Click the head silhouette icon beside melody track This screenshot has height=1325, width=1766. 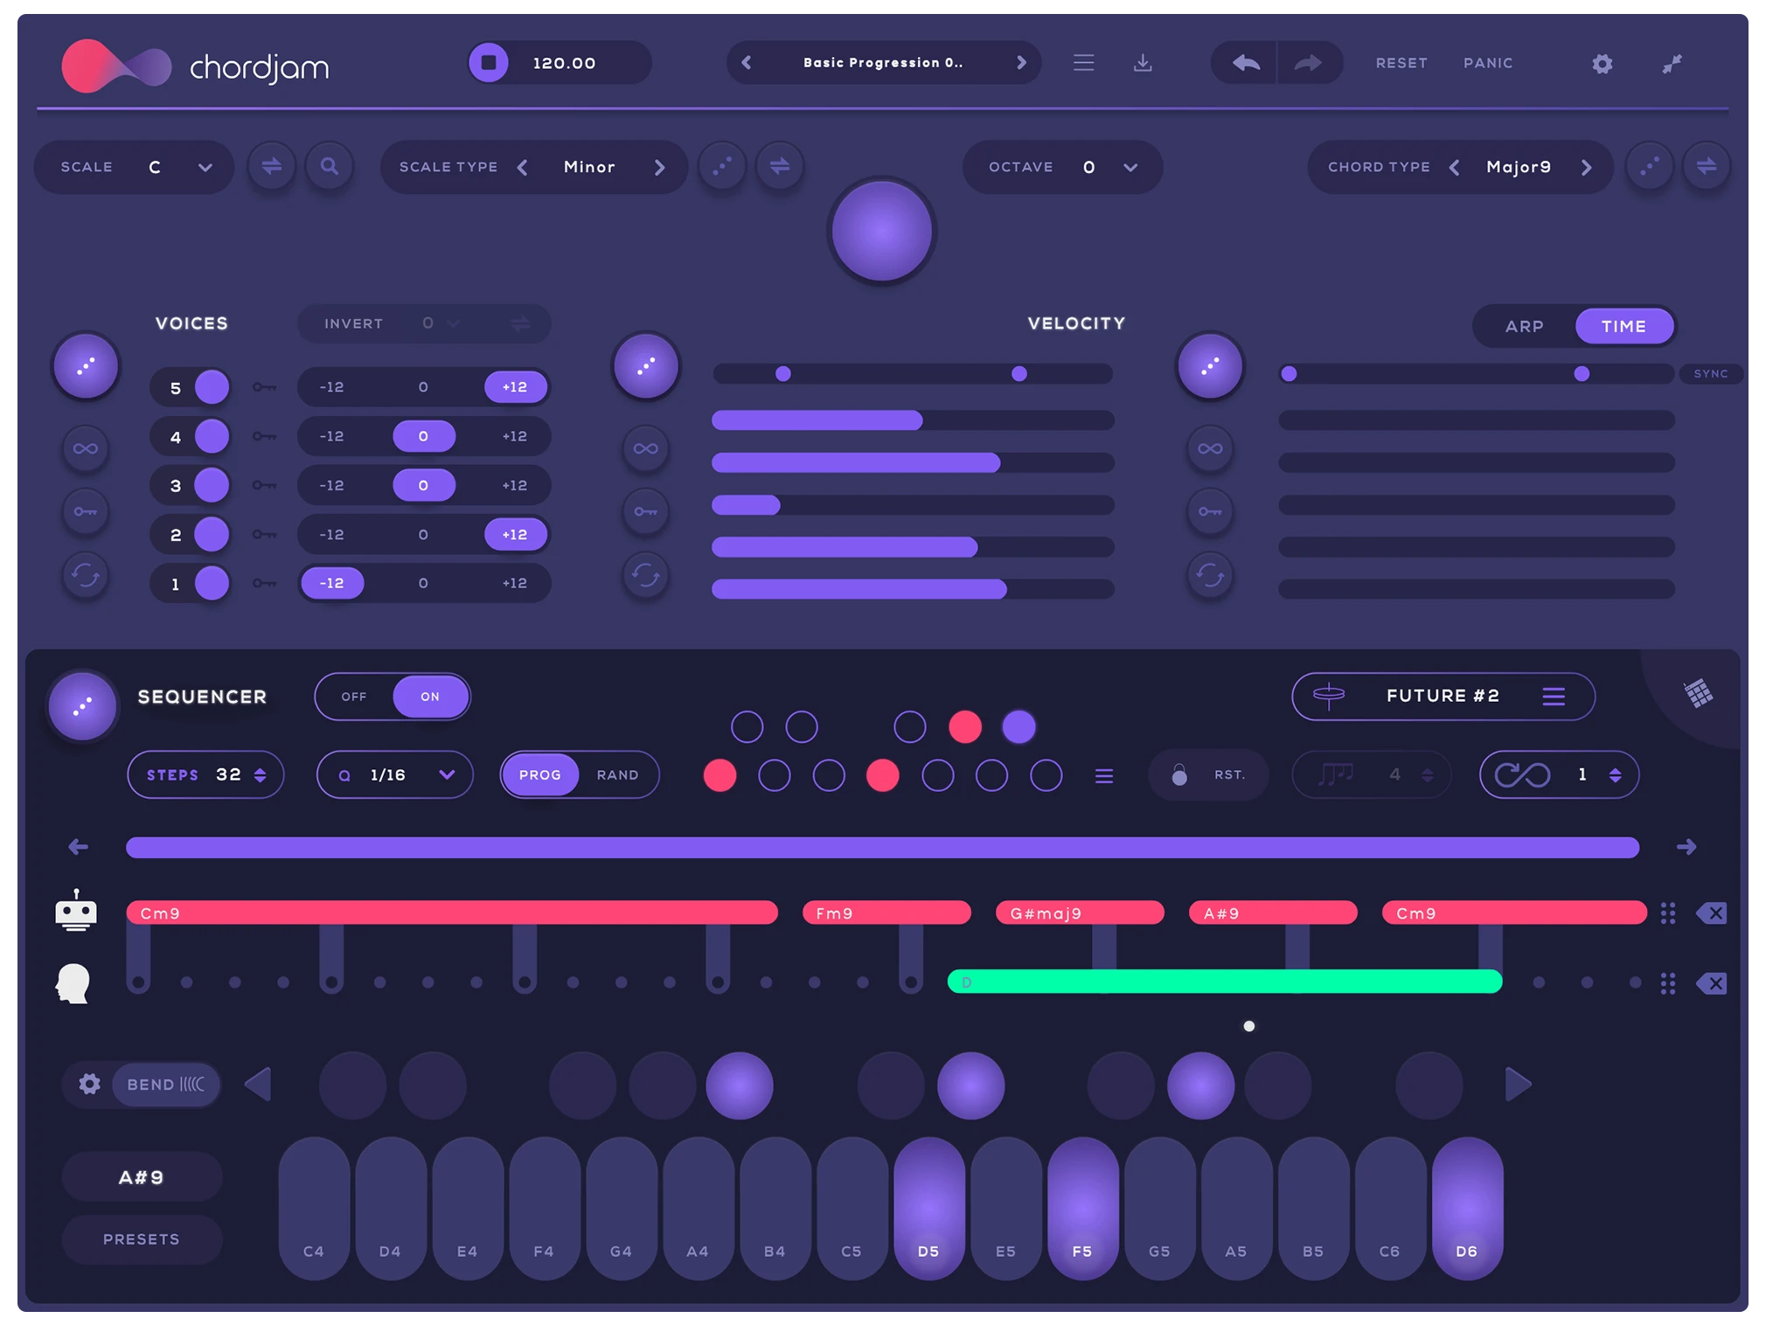[x=73, y=983]
